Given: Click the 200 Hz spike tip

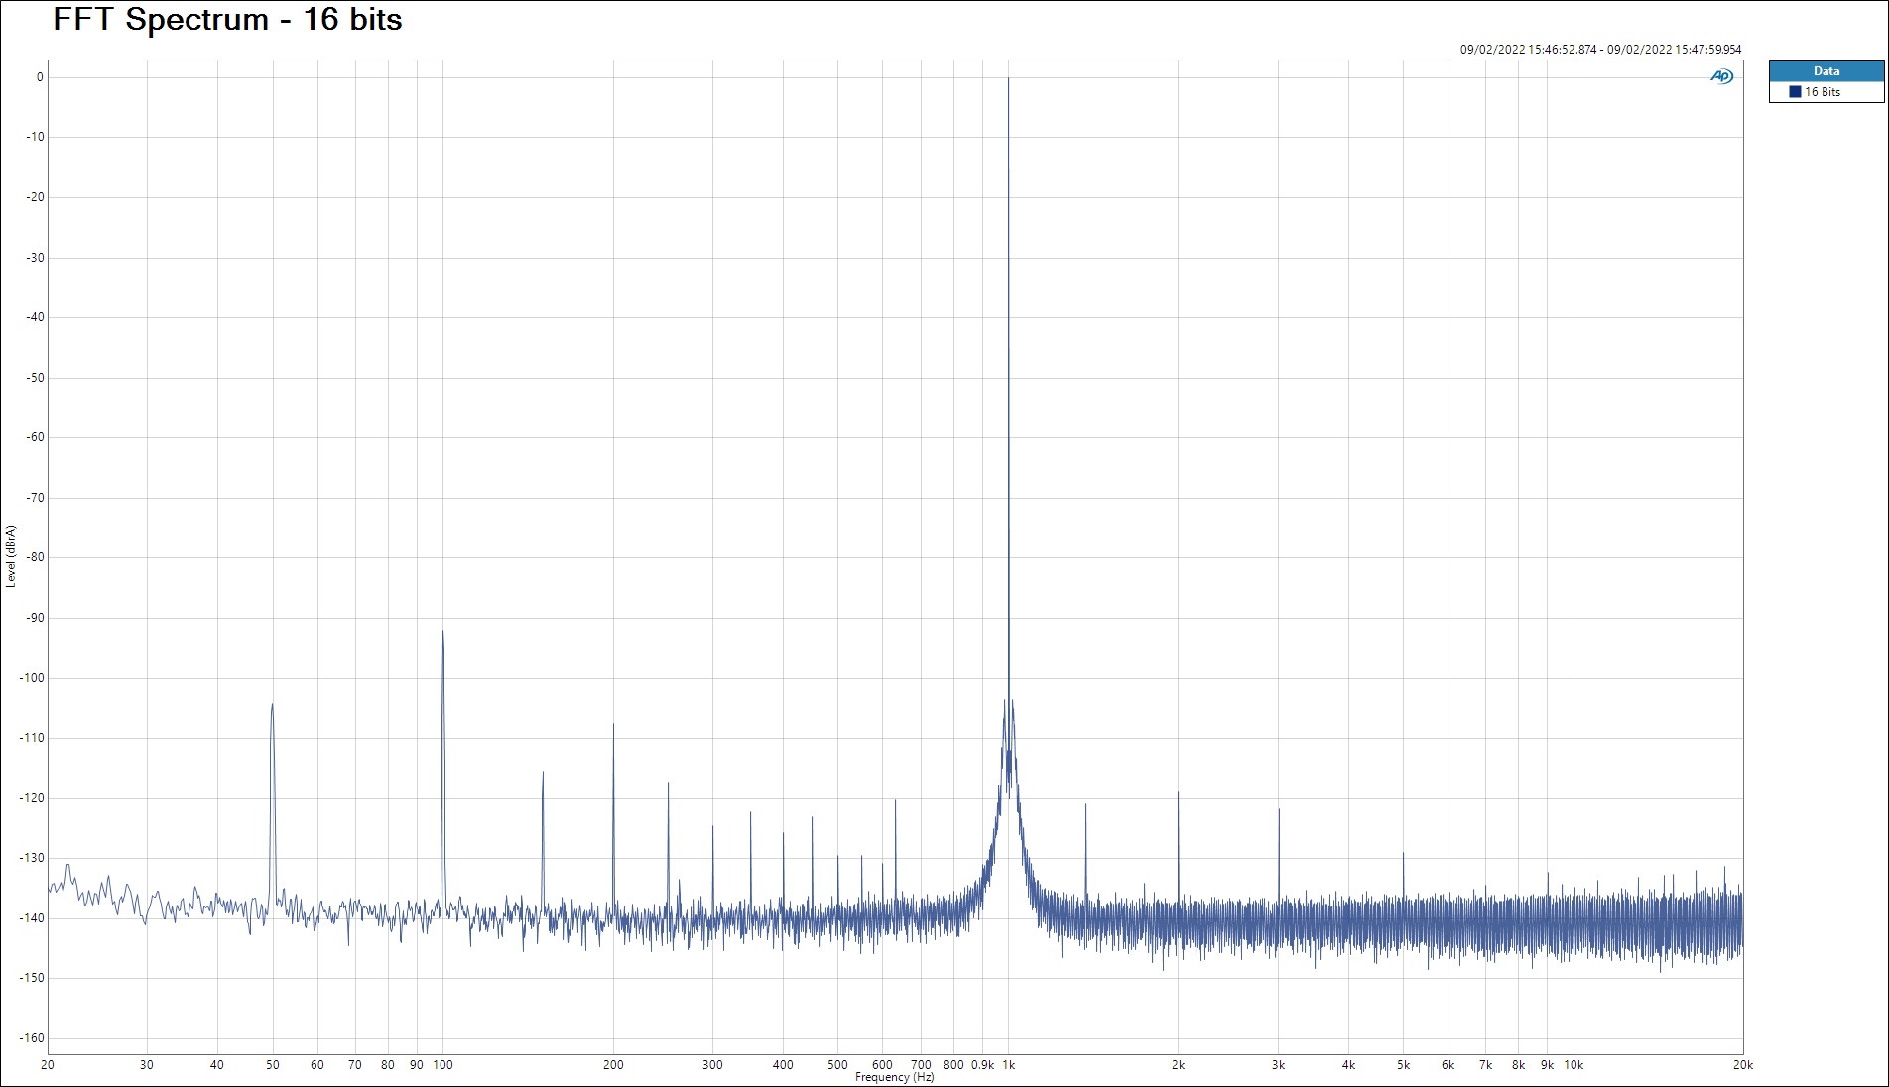Looking at the screenshot, I should click(x=613, y=725).
